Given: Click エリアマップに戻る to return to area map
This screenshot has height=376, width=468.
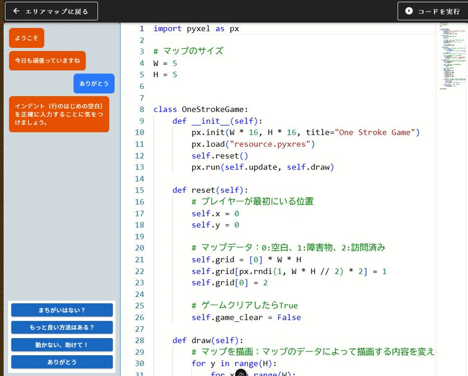Looking at the screenshot, I should coord(51,10).
